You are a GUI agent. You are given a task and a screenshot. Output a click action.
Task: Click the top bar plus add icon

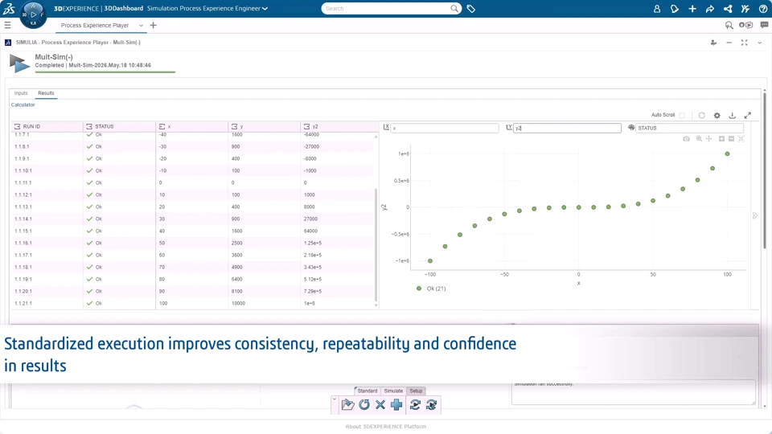click(x=692, y=9)
